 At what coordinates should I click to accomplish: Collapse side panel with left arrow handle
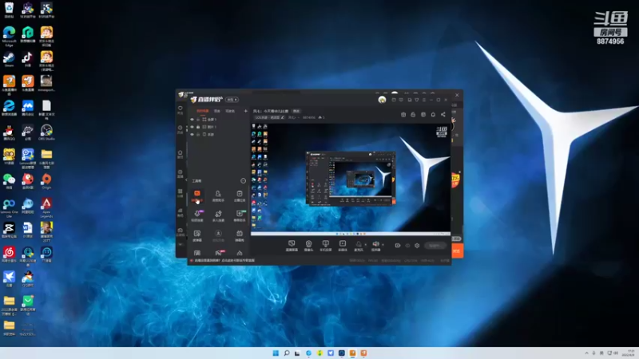(186, 179)
